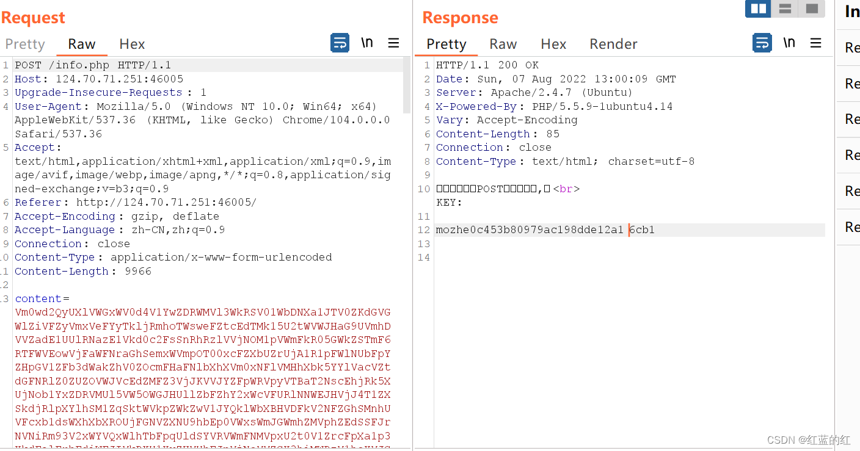Click the mozhe key text in Response
This screenshot has width=860, height=451.
(530, 230)
